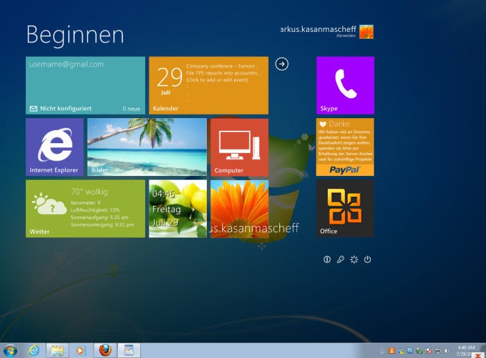The height and width of the screenshot is (358, 486).
Task: Open the Bilder beach photo tile
Action: [146, 147]
